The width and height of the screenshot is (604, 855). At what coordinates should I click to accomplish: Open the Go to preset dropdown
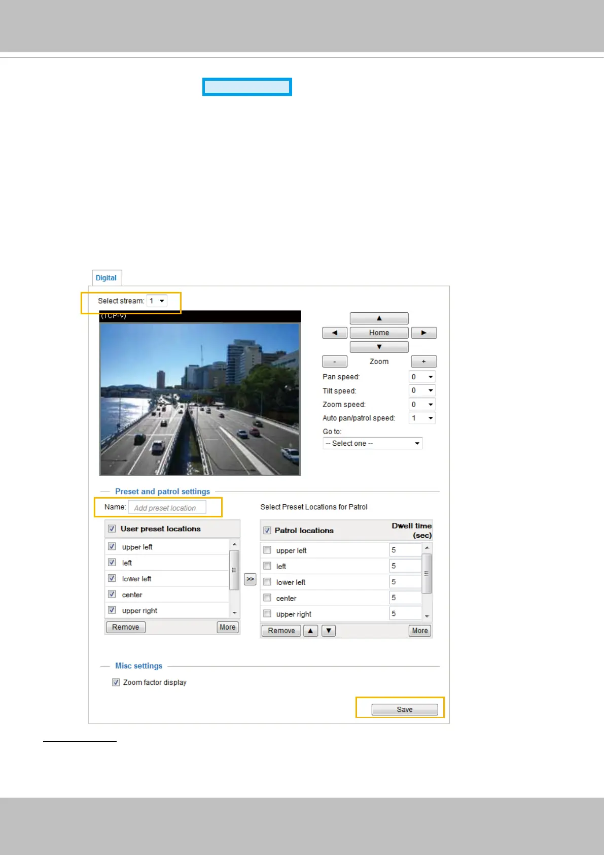[372, 443]
